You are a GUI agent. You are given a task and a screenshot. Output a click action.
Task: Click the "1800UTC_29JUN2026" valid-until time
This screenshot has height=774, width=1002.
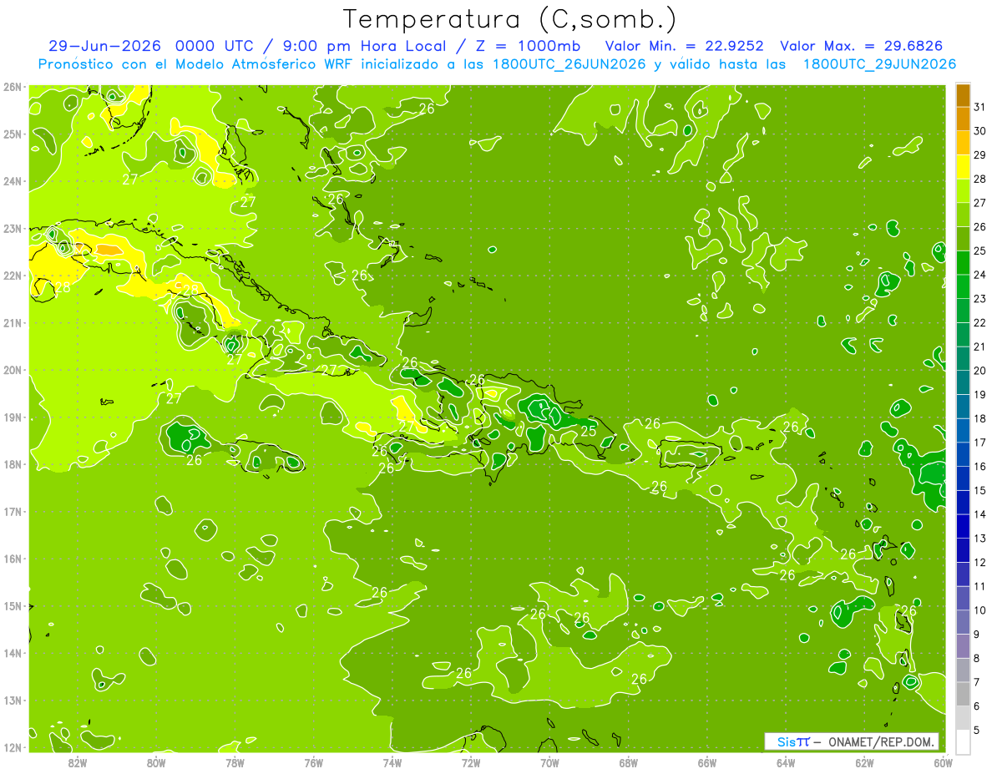(x=879, y=64)
